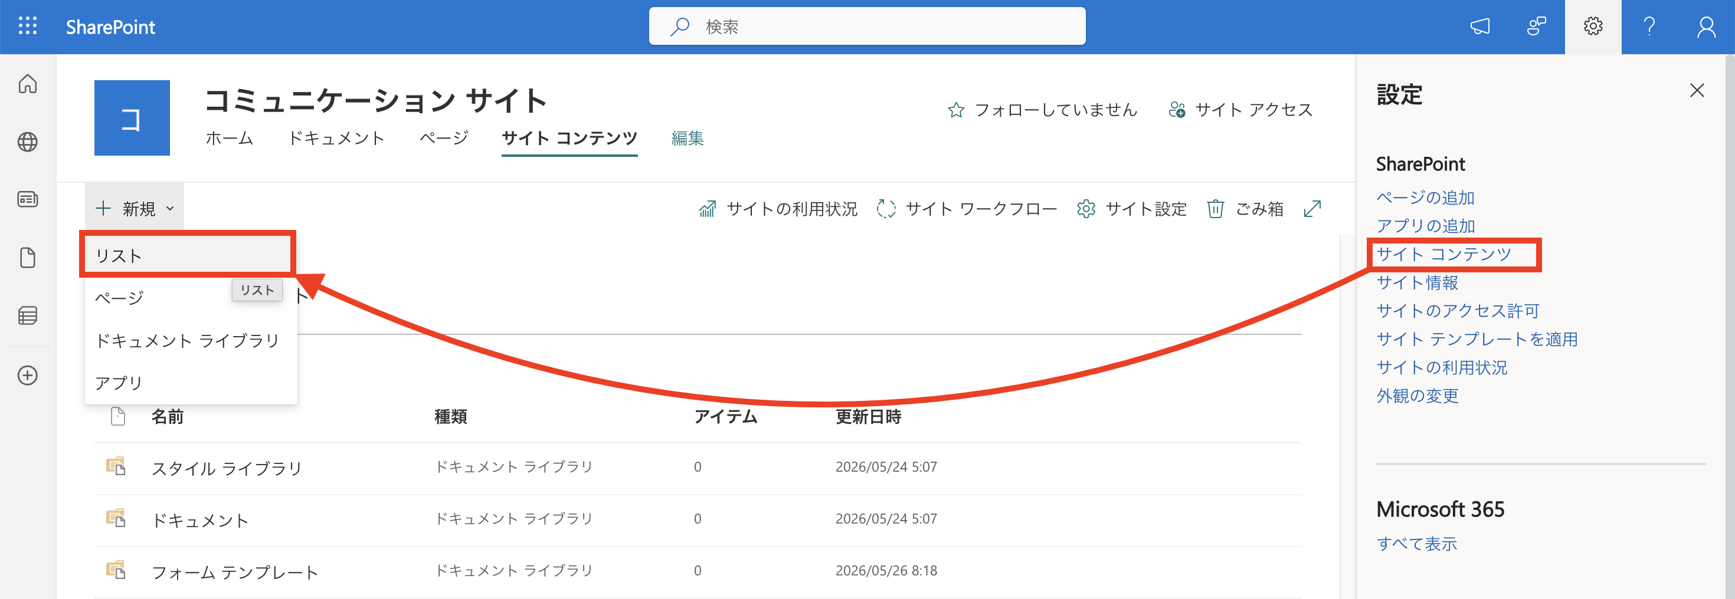Viewport: 1735px width, 599px height.
Task: Open the news feed icon in sidebar
Action: click(x=28, y=199)
